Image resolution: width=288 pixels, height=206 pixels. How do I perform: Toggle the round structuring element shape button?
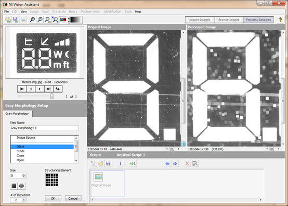(x=21, y=186)
